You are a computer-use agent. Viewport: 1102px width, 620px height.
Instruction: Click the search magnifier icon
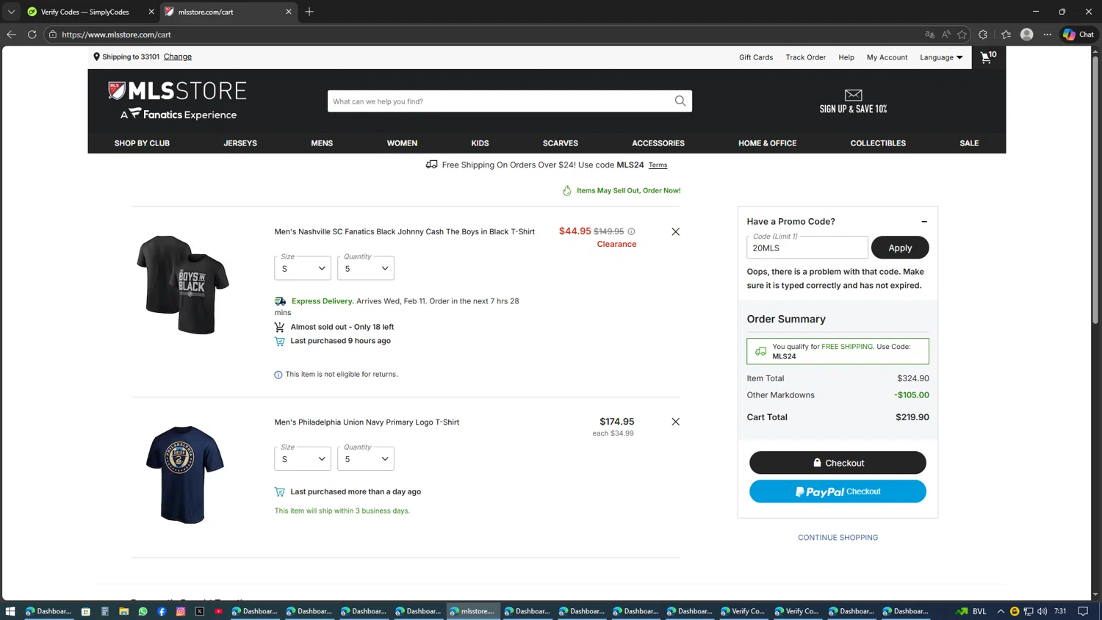680,101
